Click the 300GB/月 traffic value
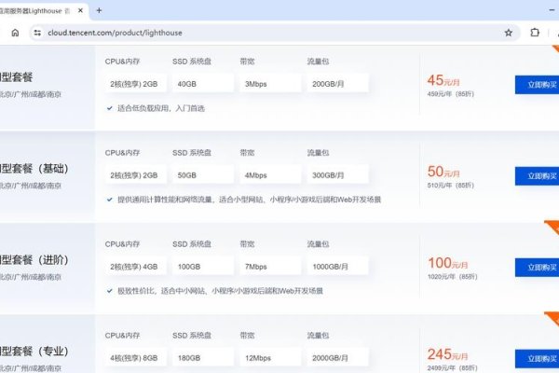Image resolution: width=559 pixels, height=373 pixels. point(337,175)
